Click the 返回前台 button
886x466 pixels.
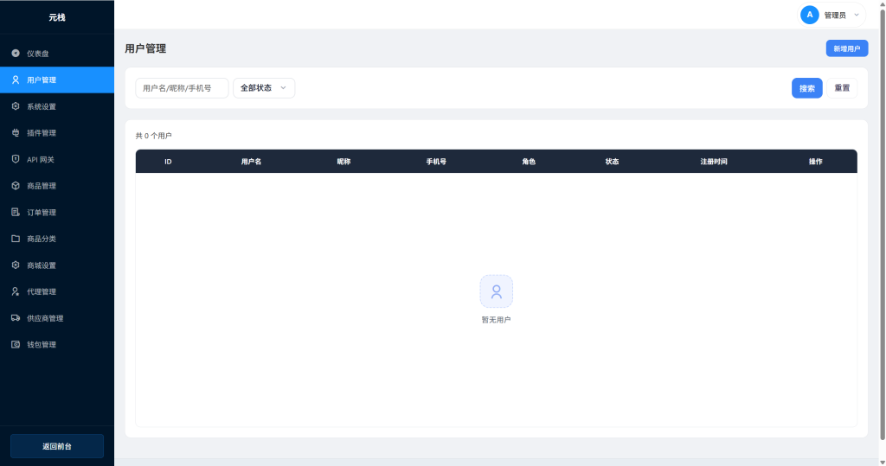(x=57, y=446)
